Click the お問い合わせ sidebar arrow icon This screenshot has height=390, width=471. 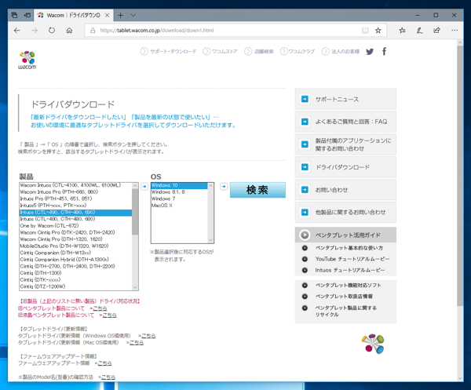305,190
